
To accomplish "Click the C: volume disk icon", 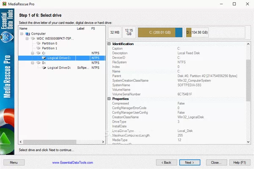I will tap(39, 53).
